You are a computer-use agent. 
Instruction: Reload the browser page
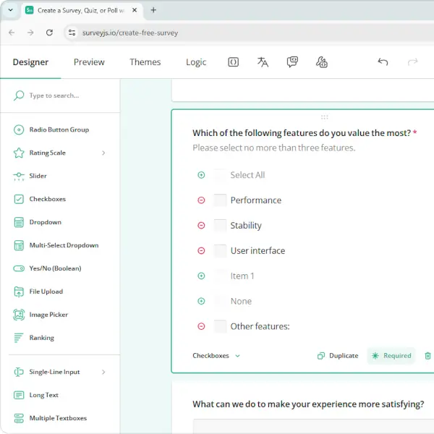click(49, 33)
